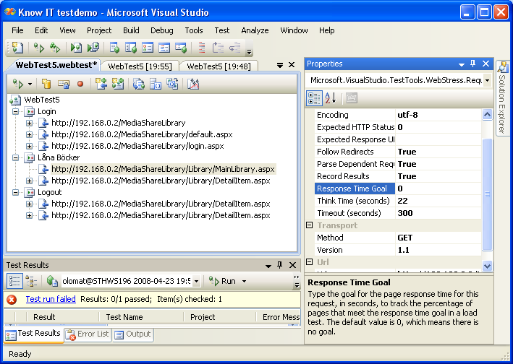
Task: Open the Properties object selector dropdown
Action: 487,80
